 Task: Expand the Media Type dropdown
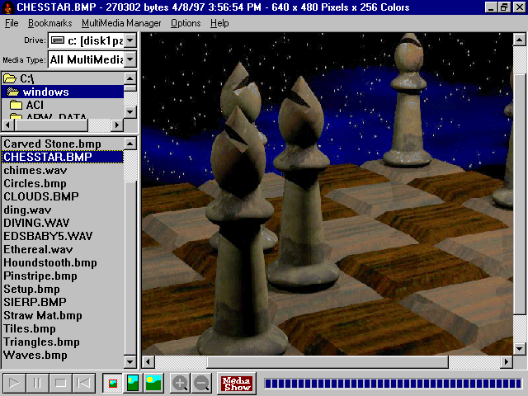coord(130,59)
